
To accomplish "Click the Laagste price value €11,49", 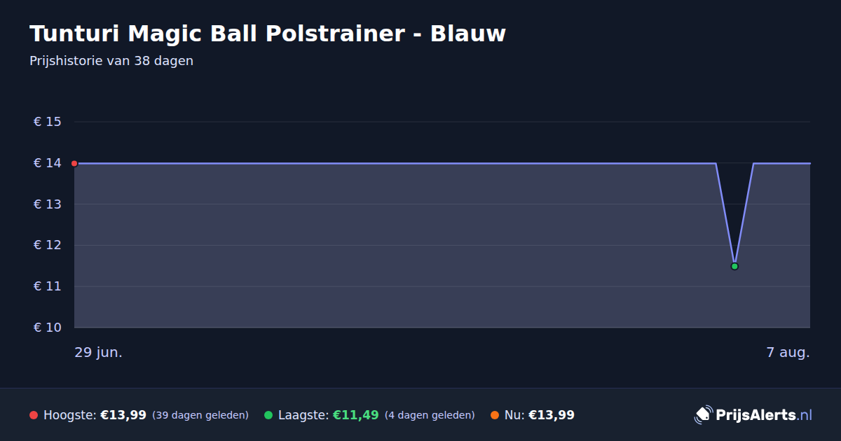I will [356, 415].
